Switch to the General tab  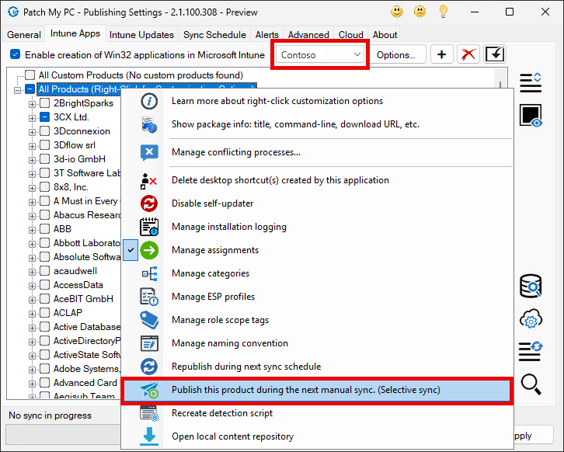pyautogui.click(x=24, y=34)
